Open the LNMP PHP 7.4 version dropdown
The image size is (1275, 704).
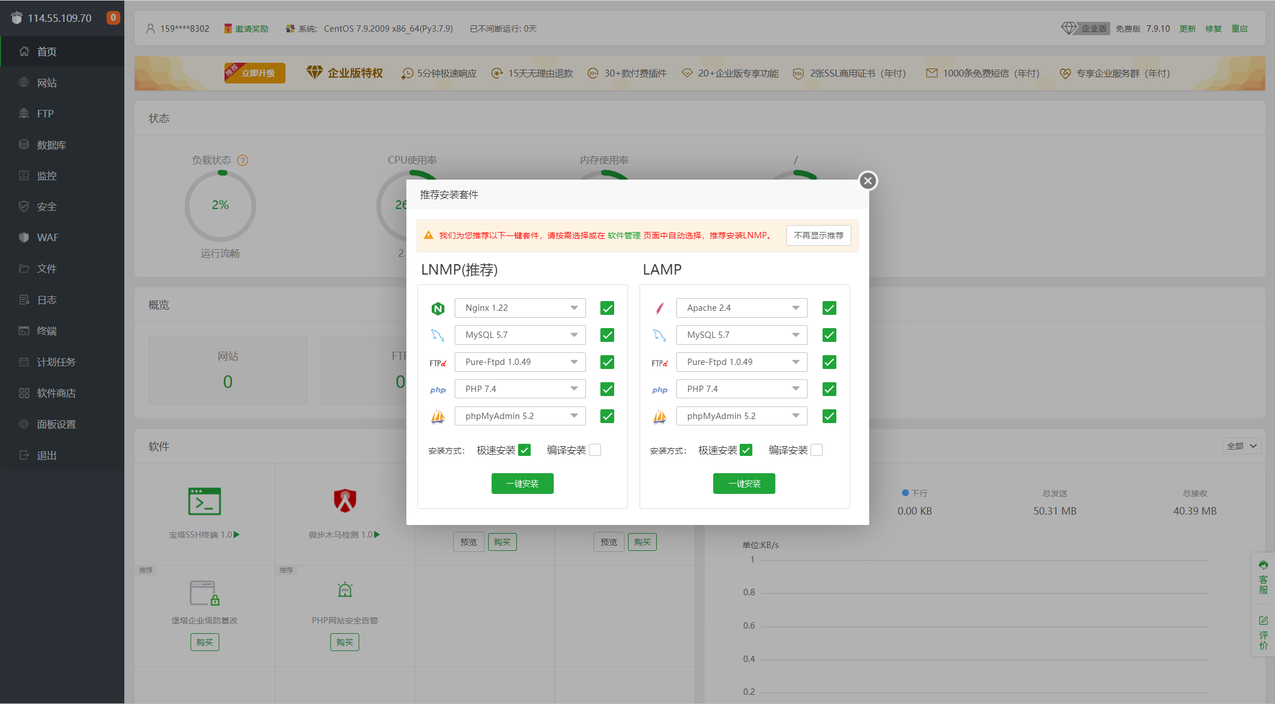[x=520, y=389]
